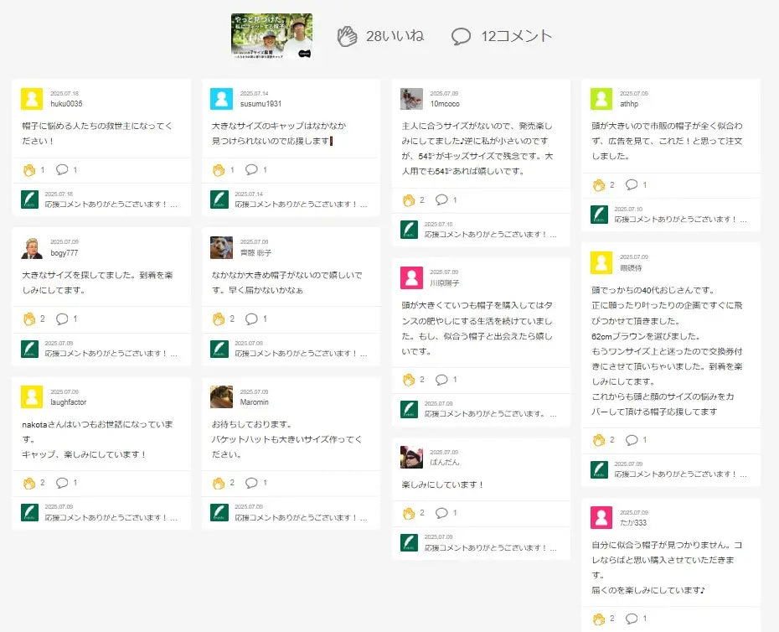This screenshot has height=632, width=779.
Task: Click the username huku0035
Action: pos(66,104)
